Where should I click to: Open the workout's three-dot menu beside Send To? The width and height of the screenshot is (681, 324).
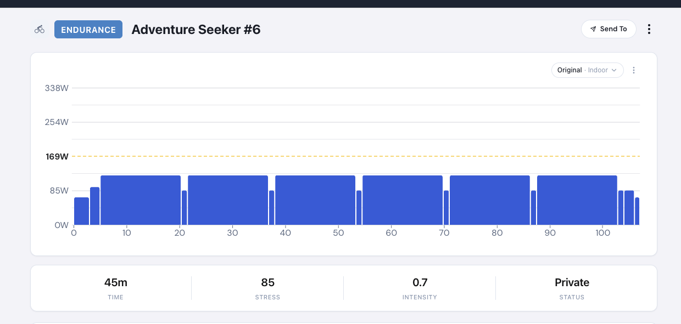649,29
